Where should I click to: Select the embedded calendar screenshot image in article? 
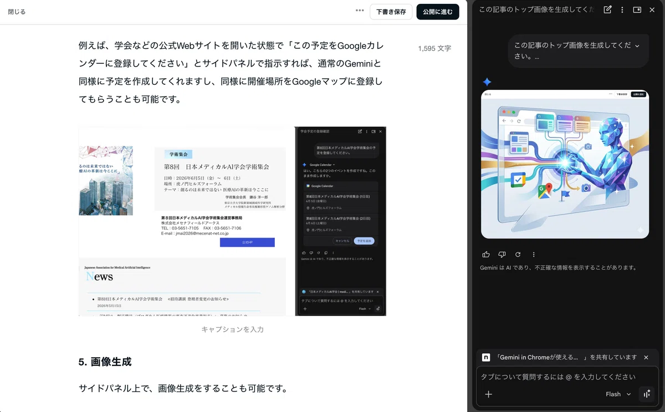tap(232, 221)
